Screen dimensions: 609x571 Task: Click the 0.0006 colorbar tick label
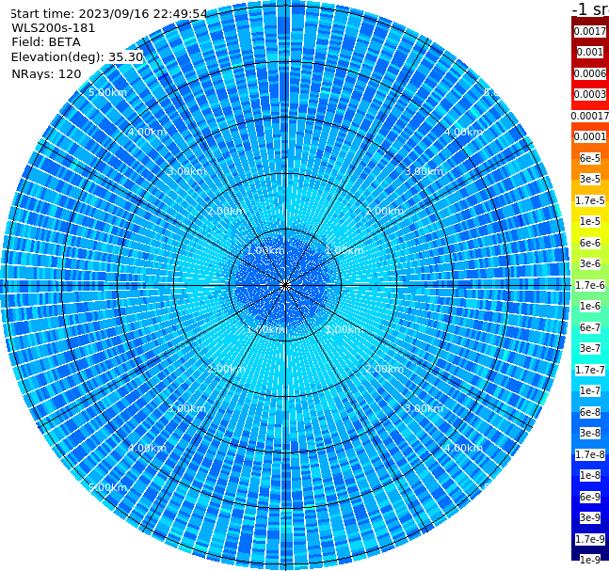(x=590, y=73)
